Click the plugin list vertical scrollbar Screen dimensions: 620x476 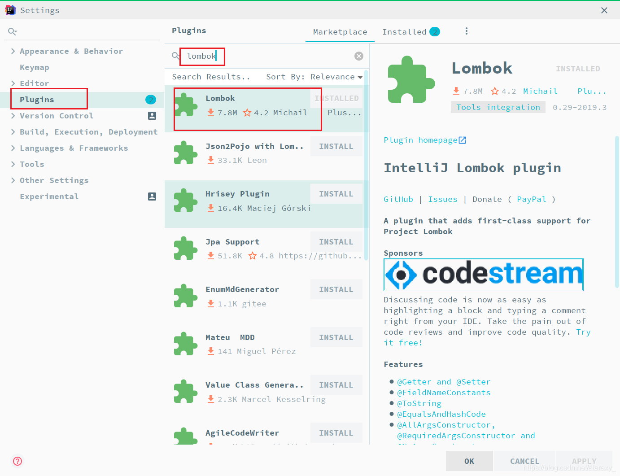(366, 165)
